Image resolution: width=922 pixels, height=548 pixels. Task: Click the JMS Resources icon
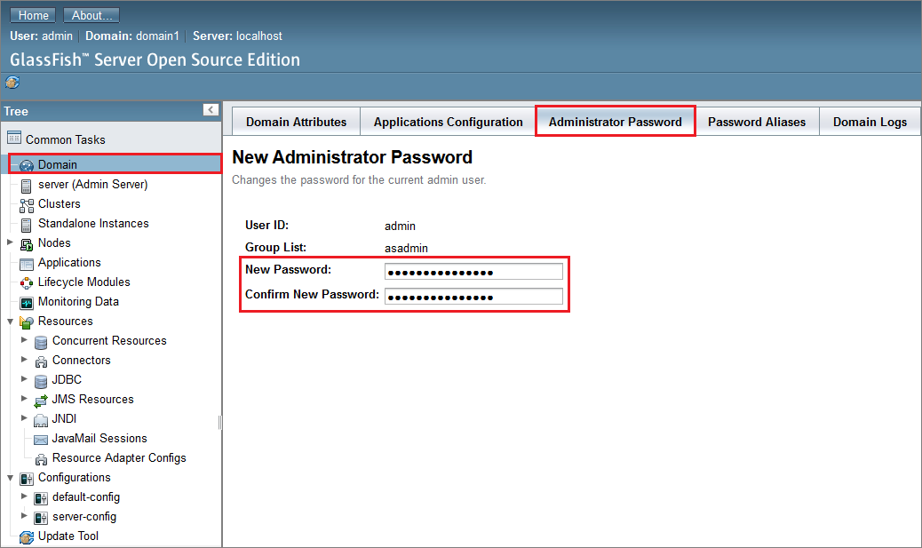click(x=41, y=401)
